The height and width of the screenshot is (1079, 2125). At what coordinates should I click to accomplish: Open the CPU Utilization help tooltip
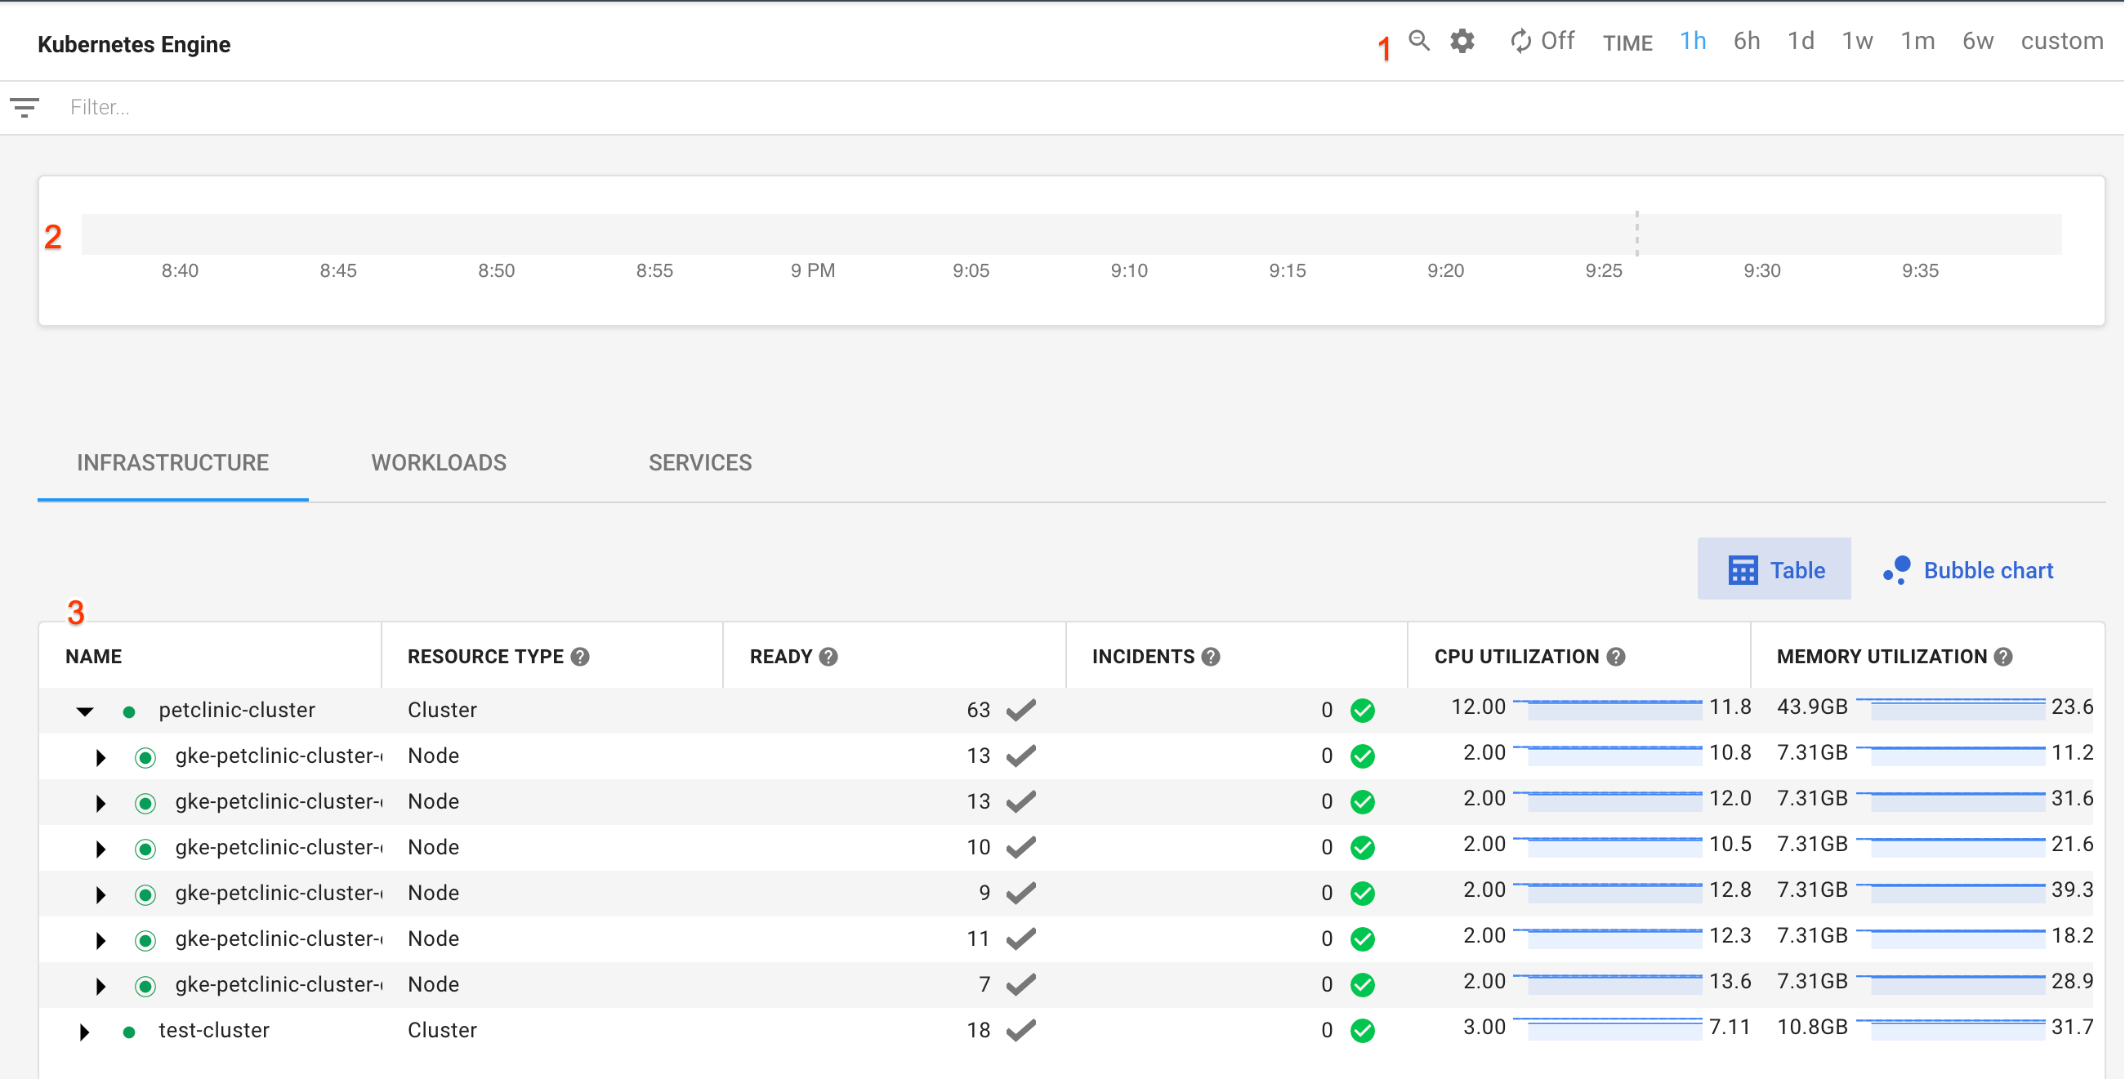1618,657
